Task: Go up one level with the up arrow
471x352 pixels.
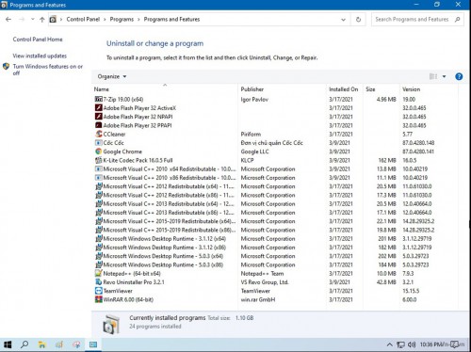Action: tap(42, 20)
